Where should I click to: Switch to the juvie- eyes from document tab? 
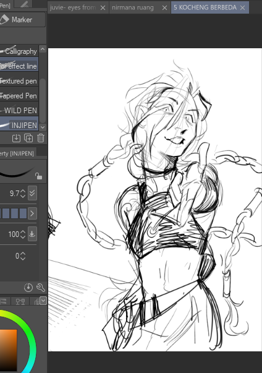pos(73,7)
